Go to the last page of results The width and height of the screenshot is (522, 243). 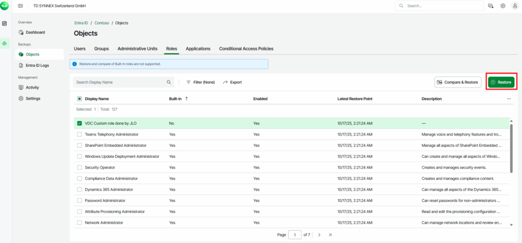pyautogui.click(x=330, y=235)
